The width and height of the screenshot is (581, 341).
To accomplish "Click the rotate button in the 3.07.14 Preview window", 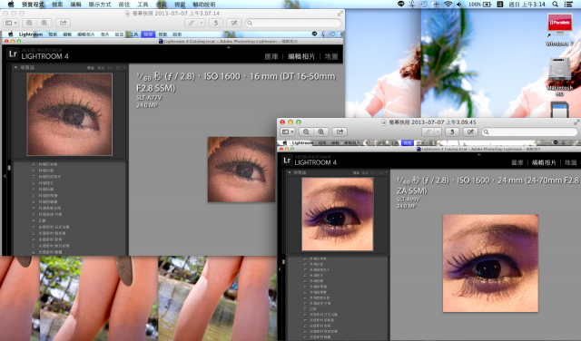I will (215, 23).
